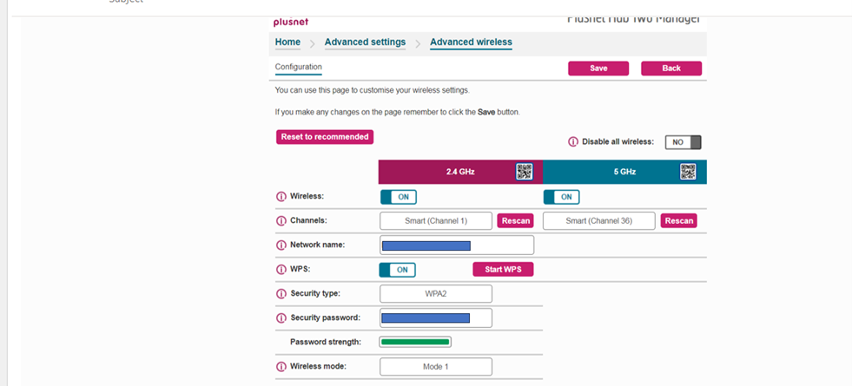Click the 5 GHz QR code icon

click(x=688, y=172)
